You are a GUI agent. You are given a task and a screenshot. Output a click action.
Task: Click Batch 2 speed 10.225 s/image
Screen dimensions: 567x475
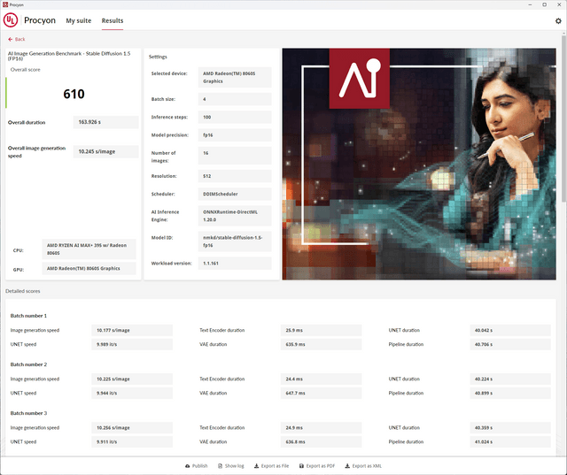[132, 379]
